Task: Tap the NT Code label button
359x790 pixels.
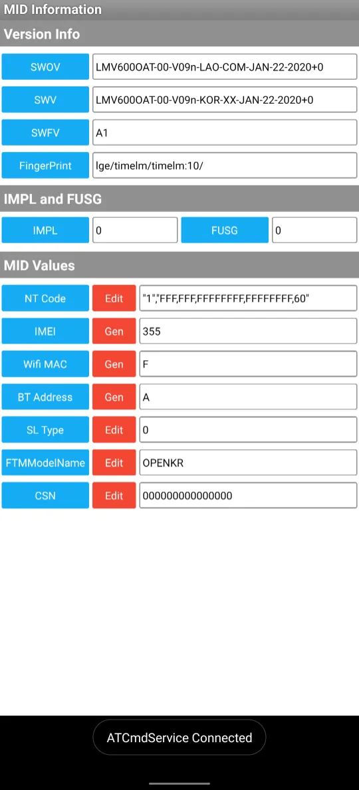Action: [45, 298]
